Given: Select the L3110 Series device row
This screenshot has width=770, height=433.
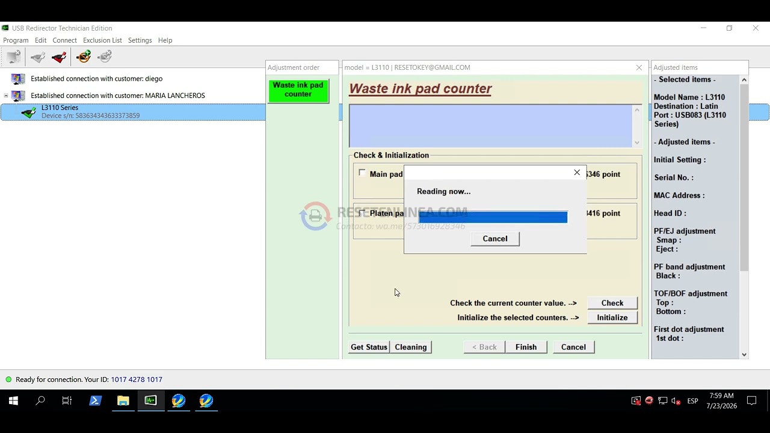Looking at the screenshot, I should [133, 112].
